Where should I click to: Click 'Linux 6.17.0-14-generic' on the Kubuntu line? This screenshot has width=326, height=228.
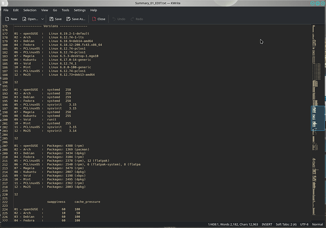tap(70, 60)
